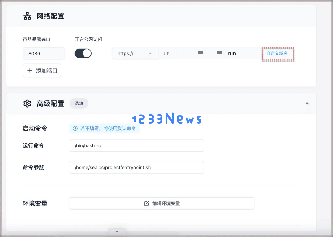The height and width of the screenshot is (237, 333).
Task: Click the 自定义域名 link
Action: [x=277, y=53]
